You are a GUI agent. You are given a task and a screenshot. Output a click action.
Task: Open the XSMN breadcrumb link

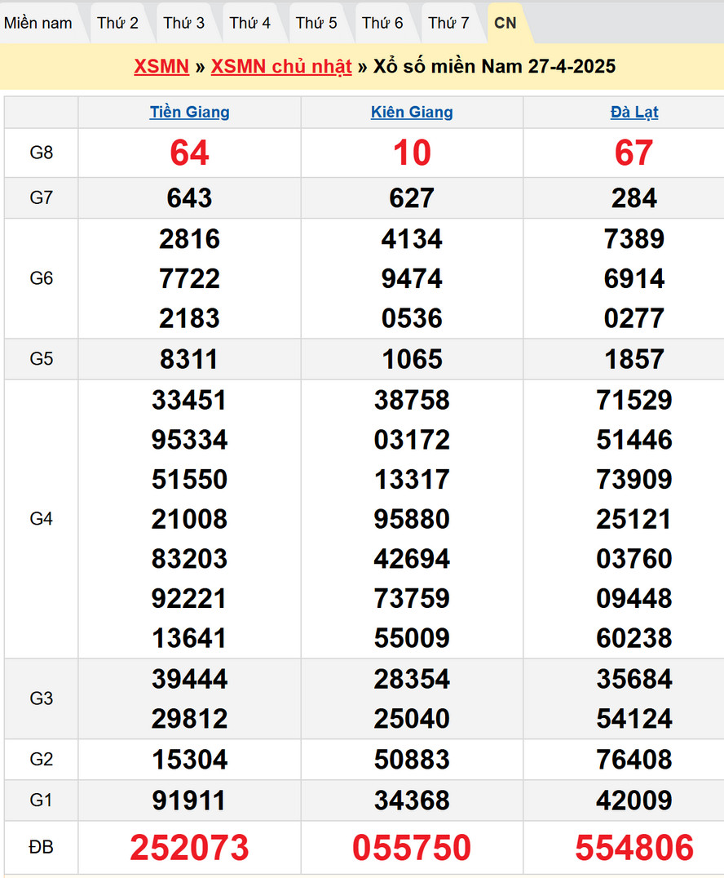pos(161,67)
